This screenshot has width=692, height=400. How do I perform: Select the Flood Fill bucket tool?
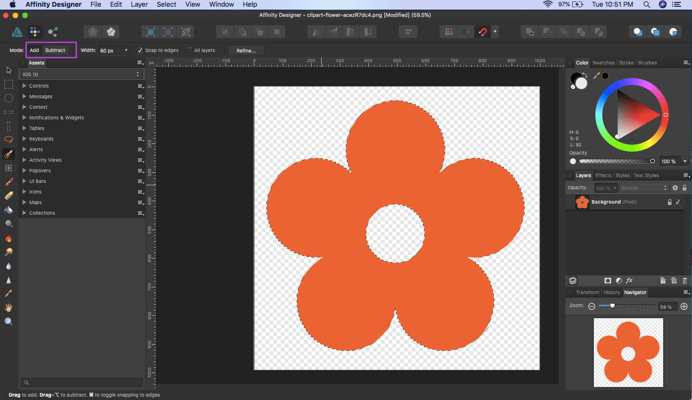pos(9,210)
